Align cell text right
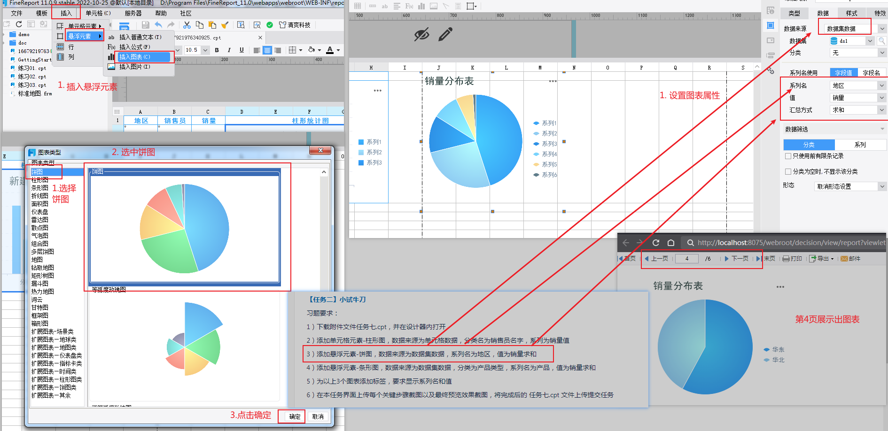This screenshot has width=888, height=431. 278,50
